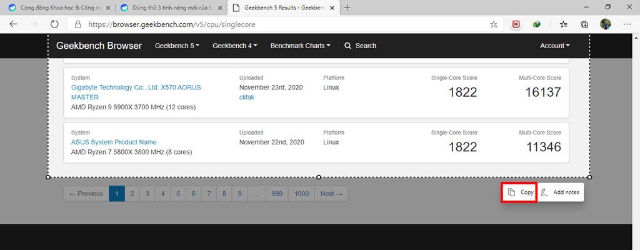Click the AMD Ryzen 7 5800X text
This screenshot has width=640, height=250.
[131, 152]
